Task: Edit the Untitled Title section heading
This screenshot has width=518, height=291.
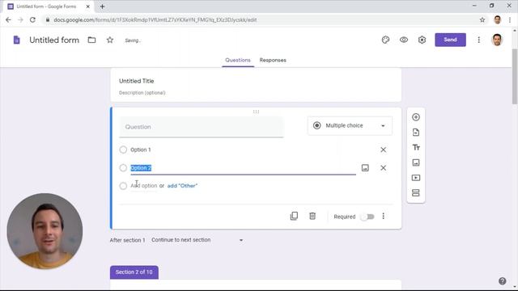Action: click(x=137, y=81)
